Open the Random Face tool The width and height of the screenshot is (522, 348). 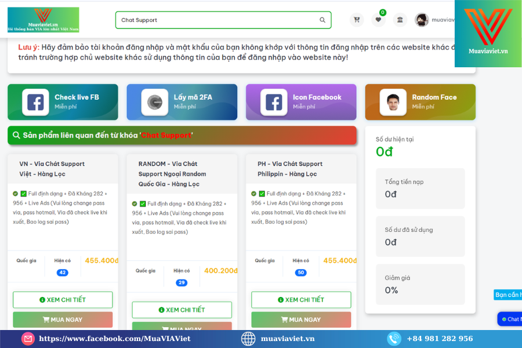tap(420, 102)
